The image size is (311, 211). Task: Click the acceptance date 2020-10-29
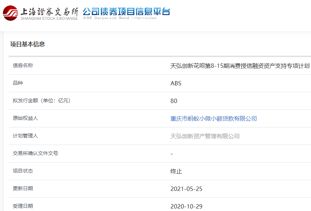(x=186, y=206)
